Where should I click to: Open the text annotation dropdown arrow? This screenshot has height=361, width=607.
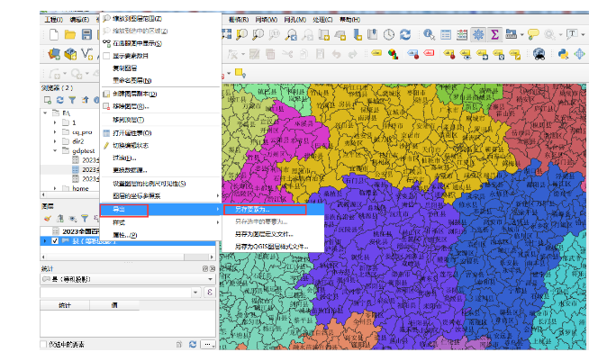[x=583, y=35]
